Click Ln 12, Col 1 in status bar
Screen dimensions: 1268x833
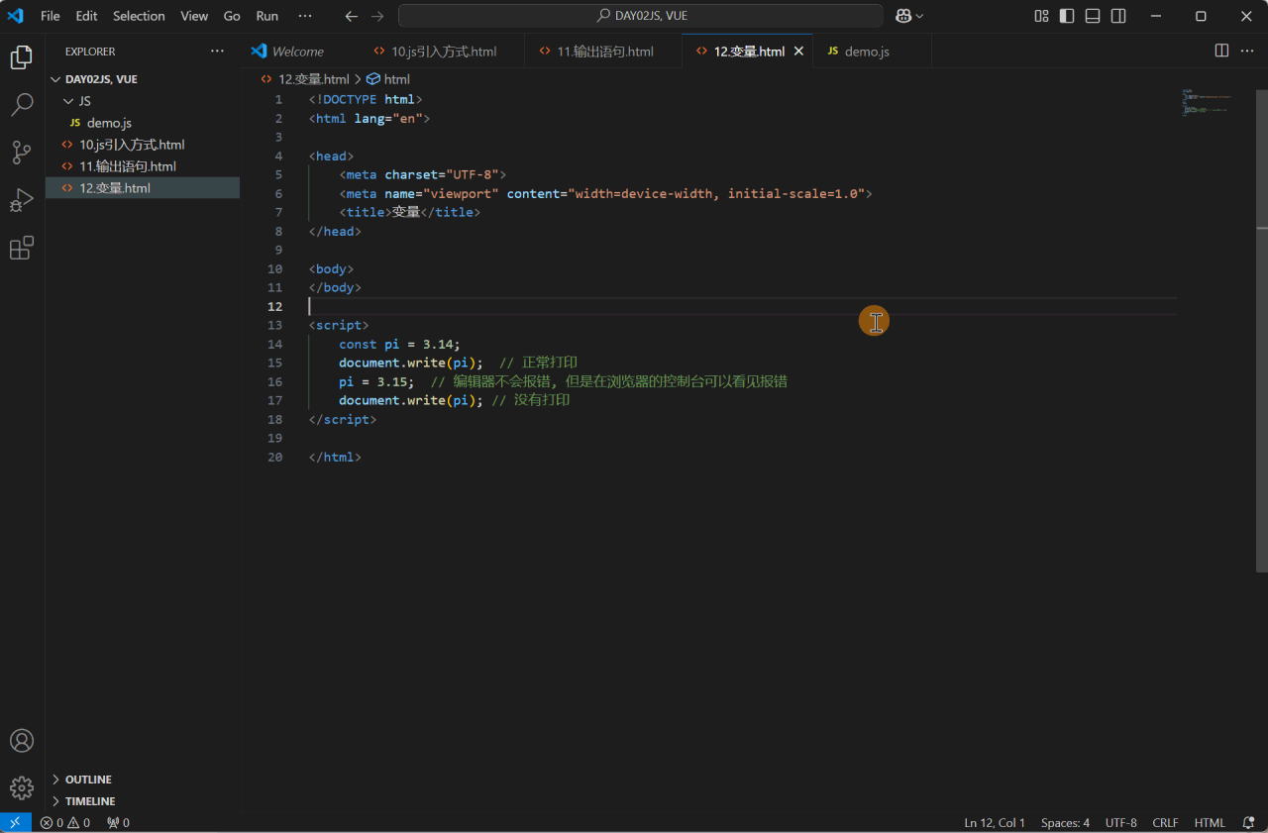click(995, 823)
